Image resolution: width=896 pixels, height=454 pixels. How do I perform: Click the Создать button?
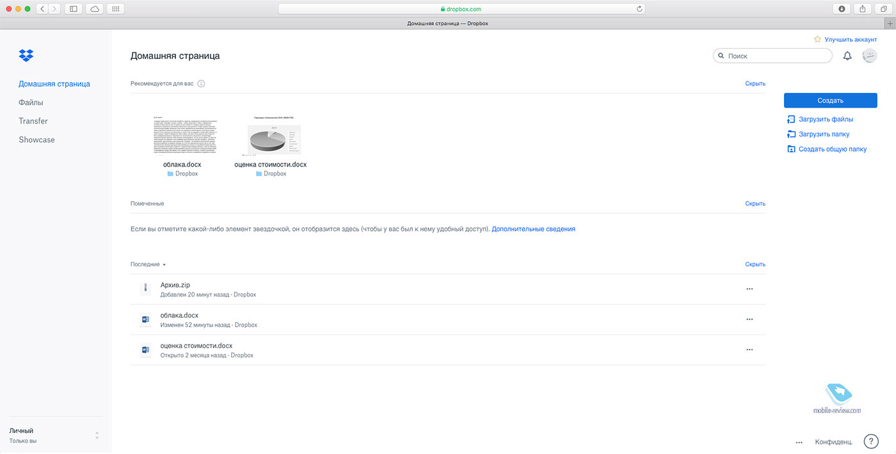pos(830,101)
